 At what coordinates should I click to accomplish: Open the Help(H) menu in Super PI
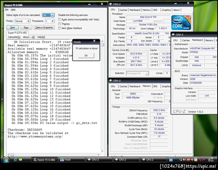[41, 37]
